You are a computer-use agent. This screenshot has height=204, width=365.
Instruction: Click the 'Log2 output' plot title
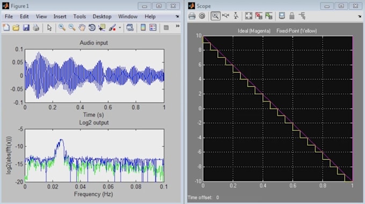(94, 123)
